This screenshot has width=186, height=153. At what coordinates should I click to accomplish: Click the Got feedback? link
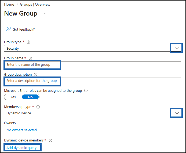pos(24,29)
